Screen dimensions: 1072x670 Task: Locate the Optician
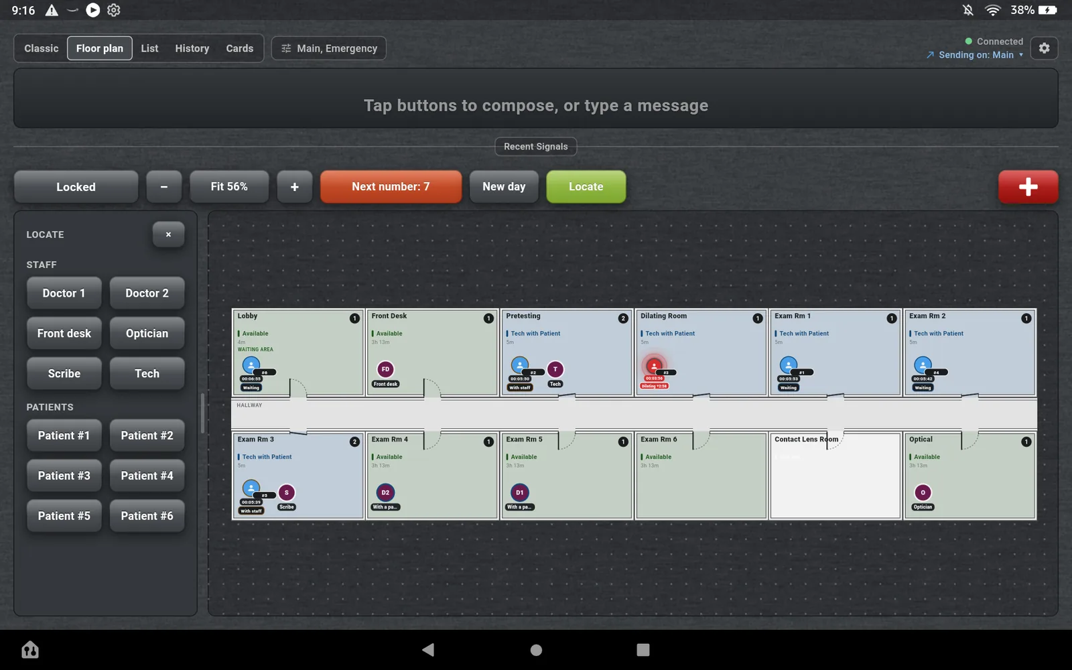point(147,334)
